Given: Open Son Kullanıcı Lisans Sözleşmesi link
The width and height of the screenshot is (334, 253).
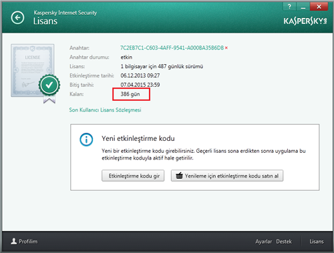Looking at the screenshot, I should coord(105,110).
